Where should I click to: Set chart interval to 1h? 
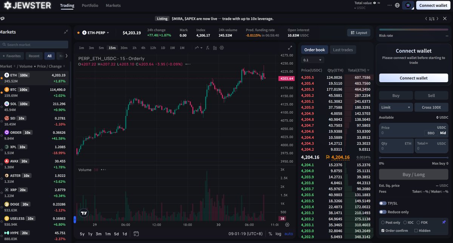(x=134, y=48)
